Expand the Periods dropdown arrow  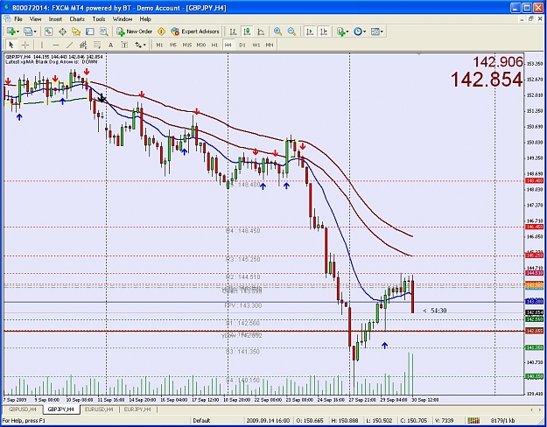(x=365, y=31)
